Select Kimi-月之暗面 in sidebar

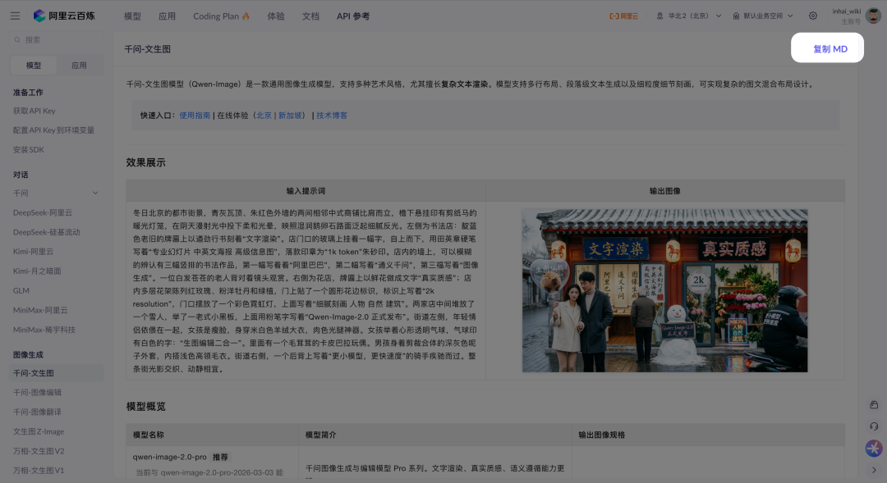[x=37, y=271]
